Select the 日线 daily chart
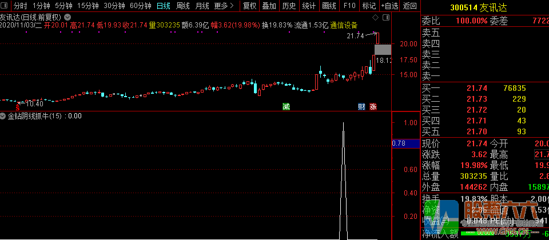Screen dimensions: 549x240 tap(164, 6)
